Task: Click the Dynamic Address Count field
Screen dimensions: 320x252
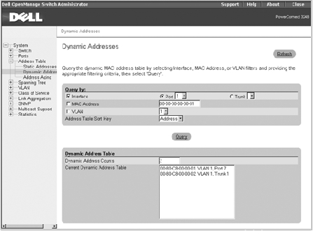Action: (169, 161)
